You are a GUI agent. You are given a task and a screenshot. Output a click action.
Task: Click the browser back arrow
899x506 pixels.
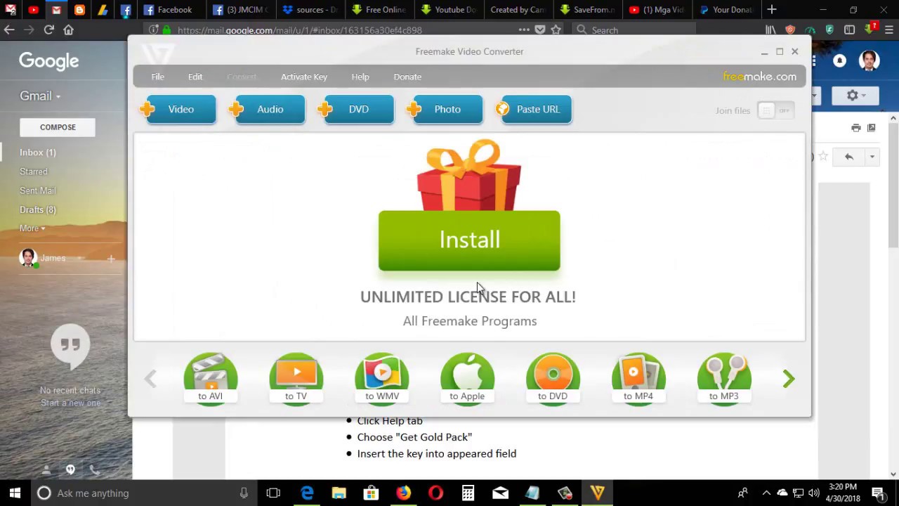pyautogui.click(x=9, y=30)
